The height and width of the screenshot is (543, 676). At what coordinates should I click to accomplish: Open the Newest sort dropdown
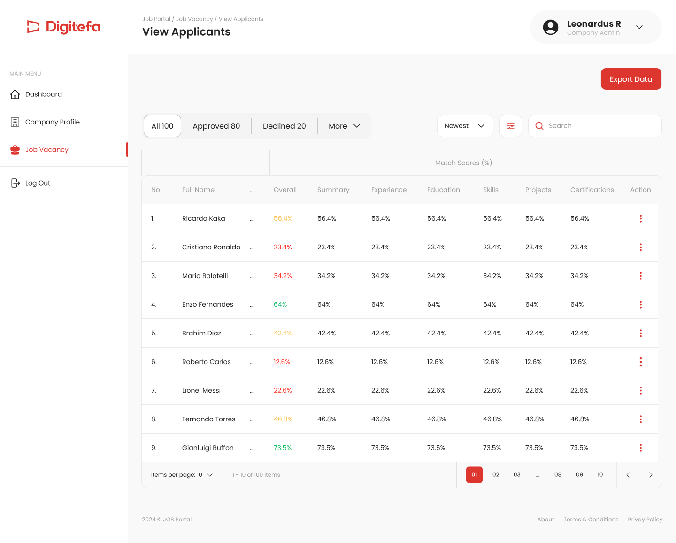[x=465, y=126]
